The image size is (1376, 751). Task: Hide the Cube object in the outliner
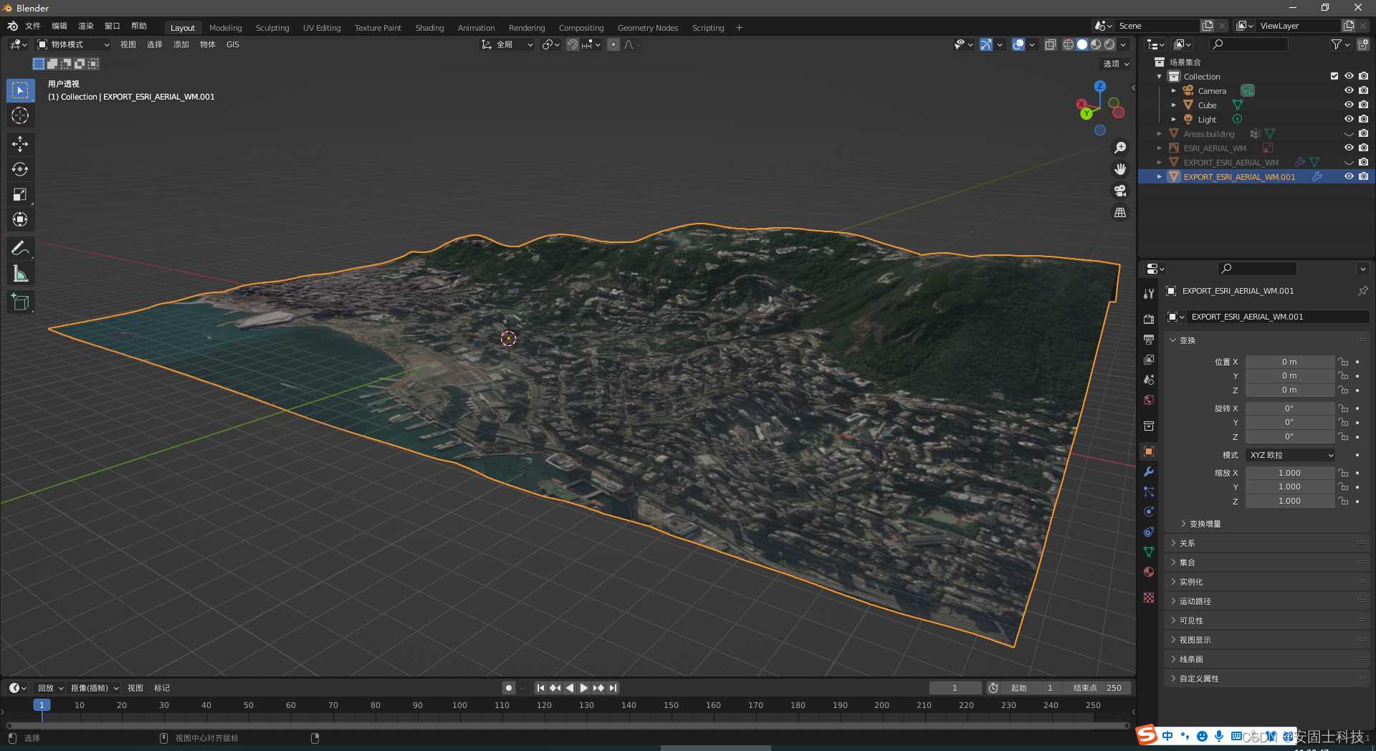(1349, 105)
